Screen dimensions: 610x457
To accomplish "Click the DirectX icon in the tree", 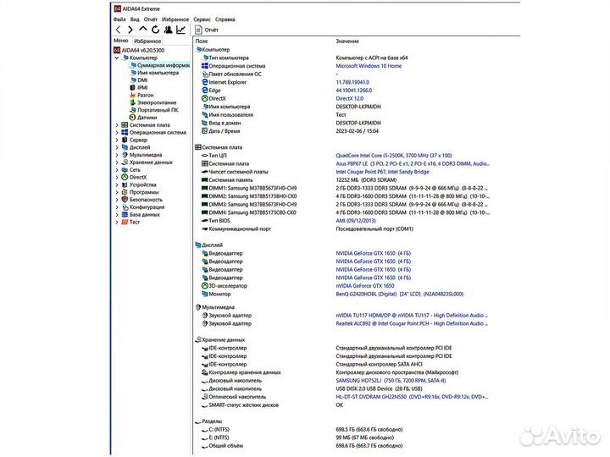I will coord(125,177).
